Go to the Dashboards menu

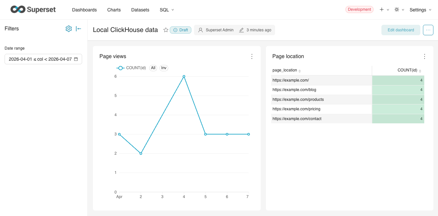click(84, 10)
